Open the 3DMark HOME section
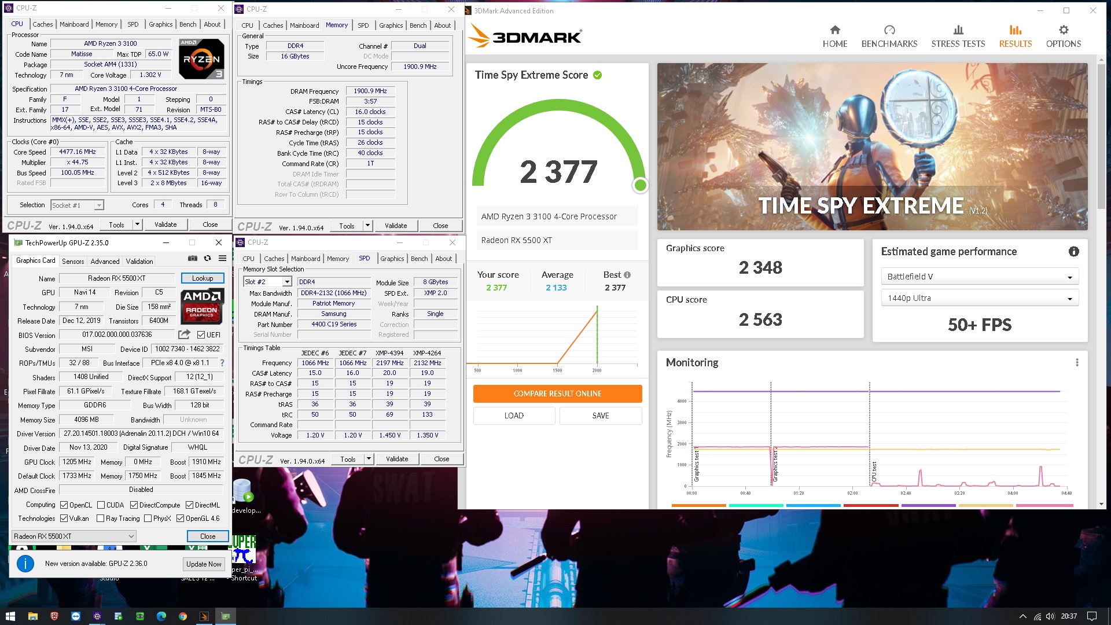Screen dimensions: 1111x625 click(x=835, y=36)
